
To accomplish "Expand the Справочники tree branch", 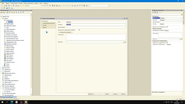I will coord(1,70).
